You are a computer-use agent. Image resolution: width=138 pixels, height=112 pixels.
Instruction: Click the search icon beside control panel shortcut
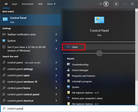pos(4,100)
